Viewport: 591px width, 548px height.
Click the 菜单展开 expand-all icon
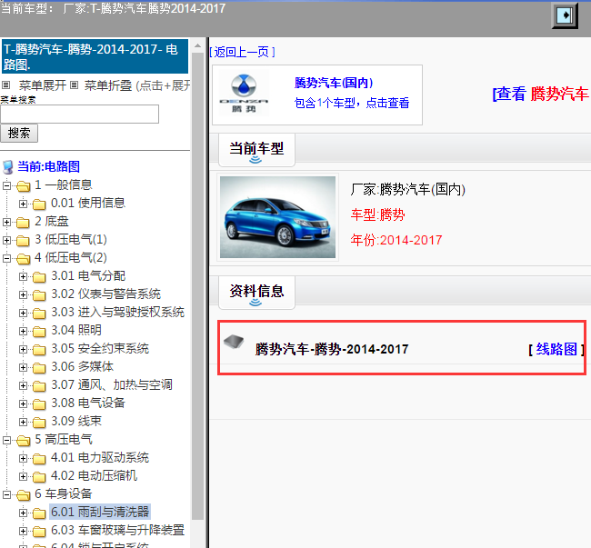[x=5, y=85]
